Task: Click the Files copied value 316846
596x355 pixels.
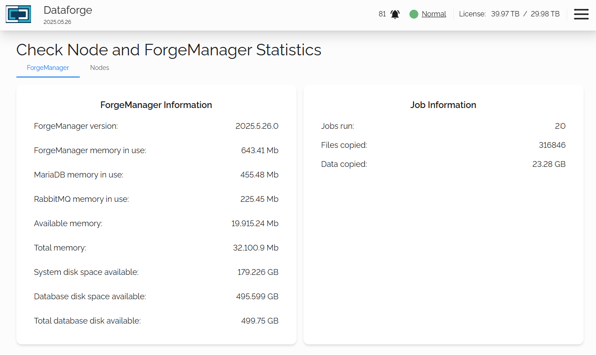Action: (552, 145)
